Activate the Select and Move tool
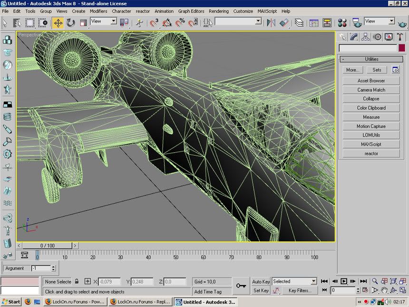The width and height of the screenshot is (409, 307). click(58, 22)
